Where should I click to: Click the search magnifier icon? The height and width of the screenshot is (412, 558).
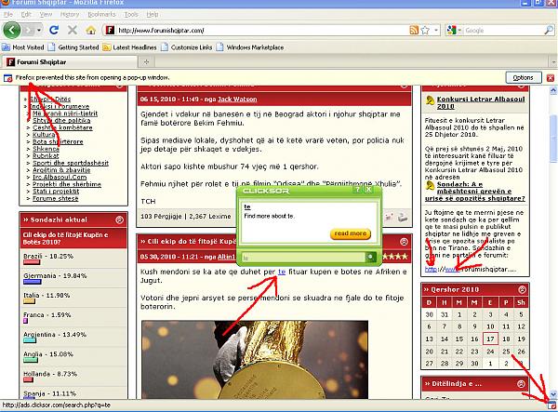tap(549, 31)
